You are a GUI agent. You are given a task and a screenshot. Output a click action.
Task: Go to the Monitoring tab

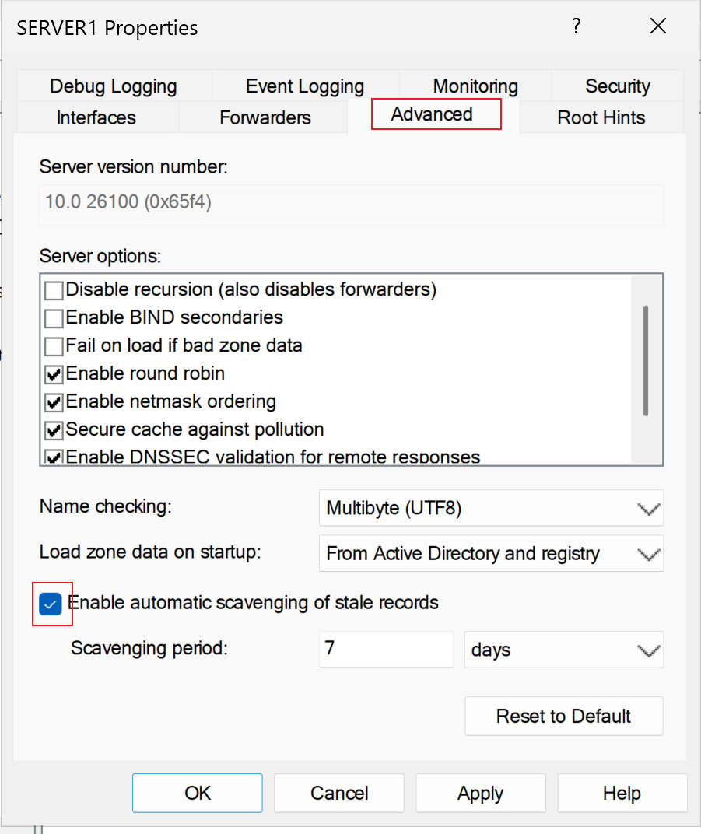(x=475, y=86)
